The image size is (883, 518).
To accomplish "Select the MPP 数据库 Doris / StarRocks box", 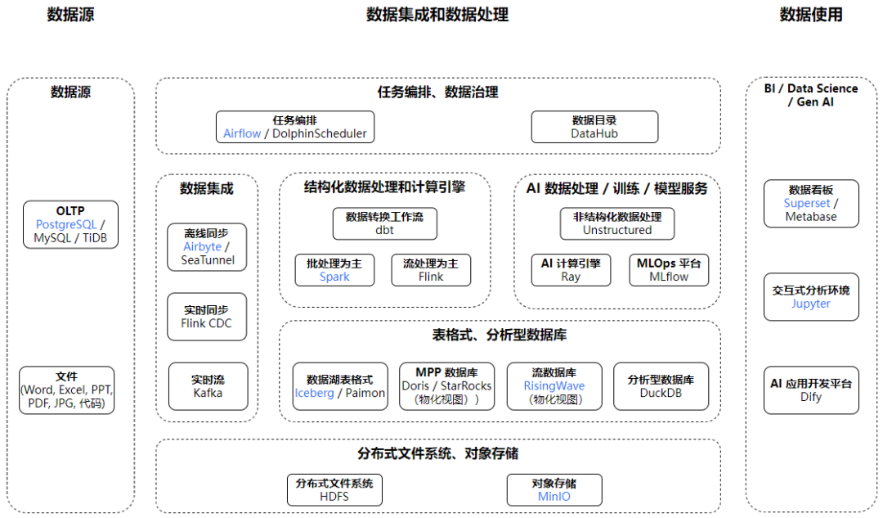I will coord(446,386).
